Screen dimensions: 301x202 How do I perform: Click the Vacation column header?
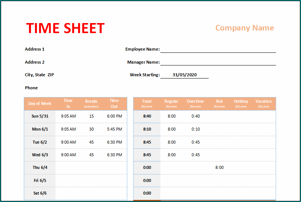(263, 103)
